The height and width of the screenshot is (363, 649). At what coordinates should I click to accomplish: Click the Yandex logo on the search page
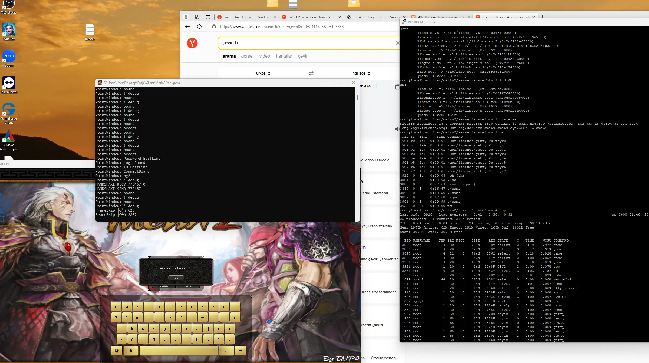[192, 43]
